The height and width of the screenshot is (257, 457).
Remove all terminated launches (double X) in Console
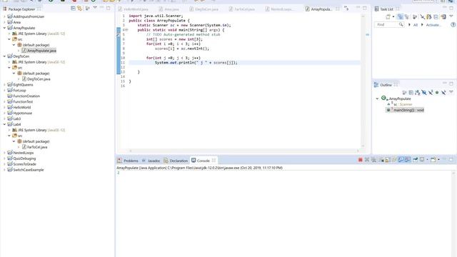pos(373,160)
